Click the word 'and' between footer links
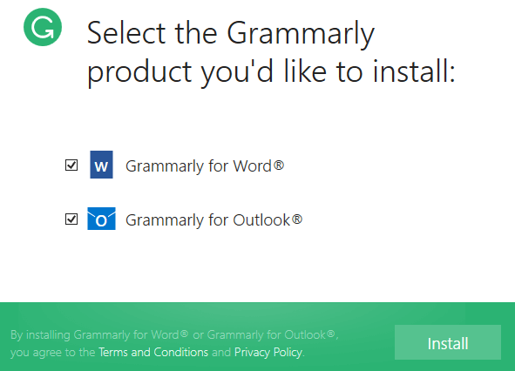Image resolution: width=515 pixels, height=371 pixels. 221,352
